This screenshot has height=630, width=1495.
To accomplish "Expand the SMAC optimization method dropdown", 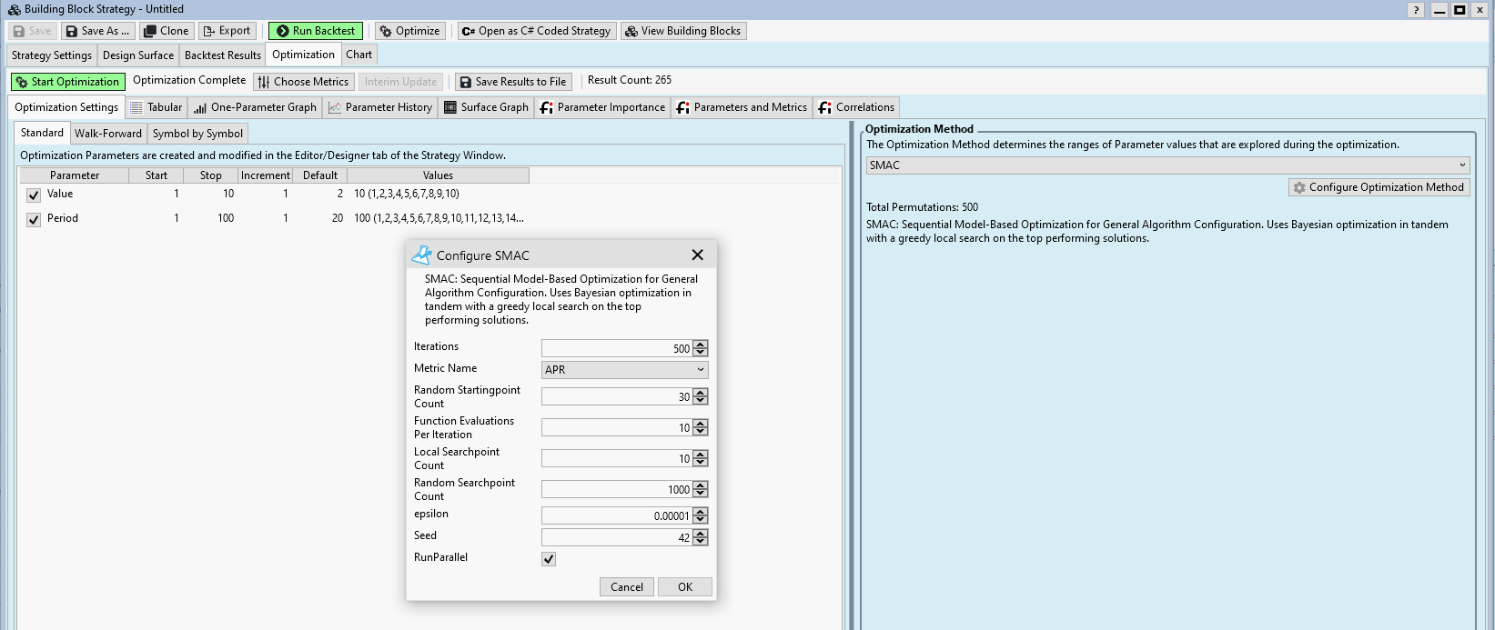I will 1167,165.
